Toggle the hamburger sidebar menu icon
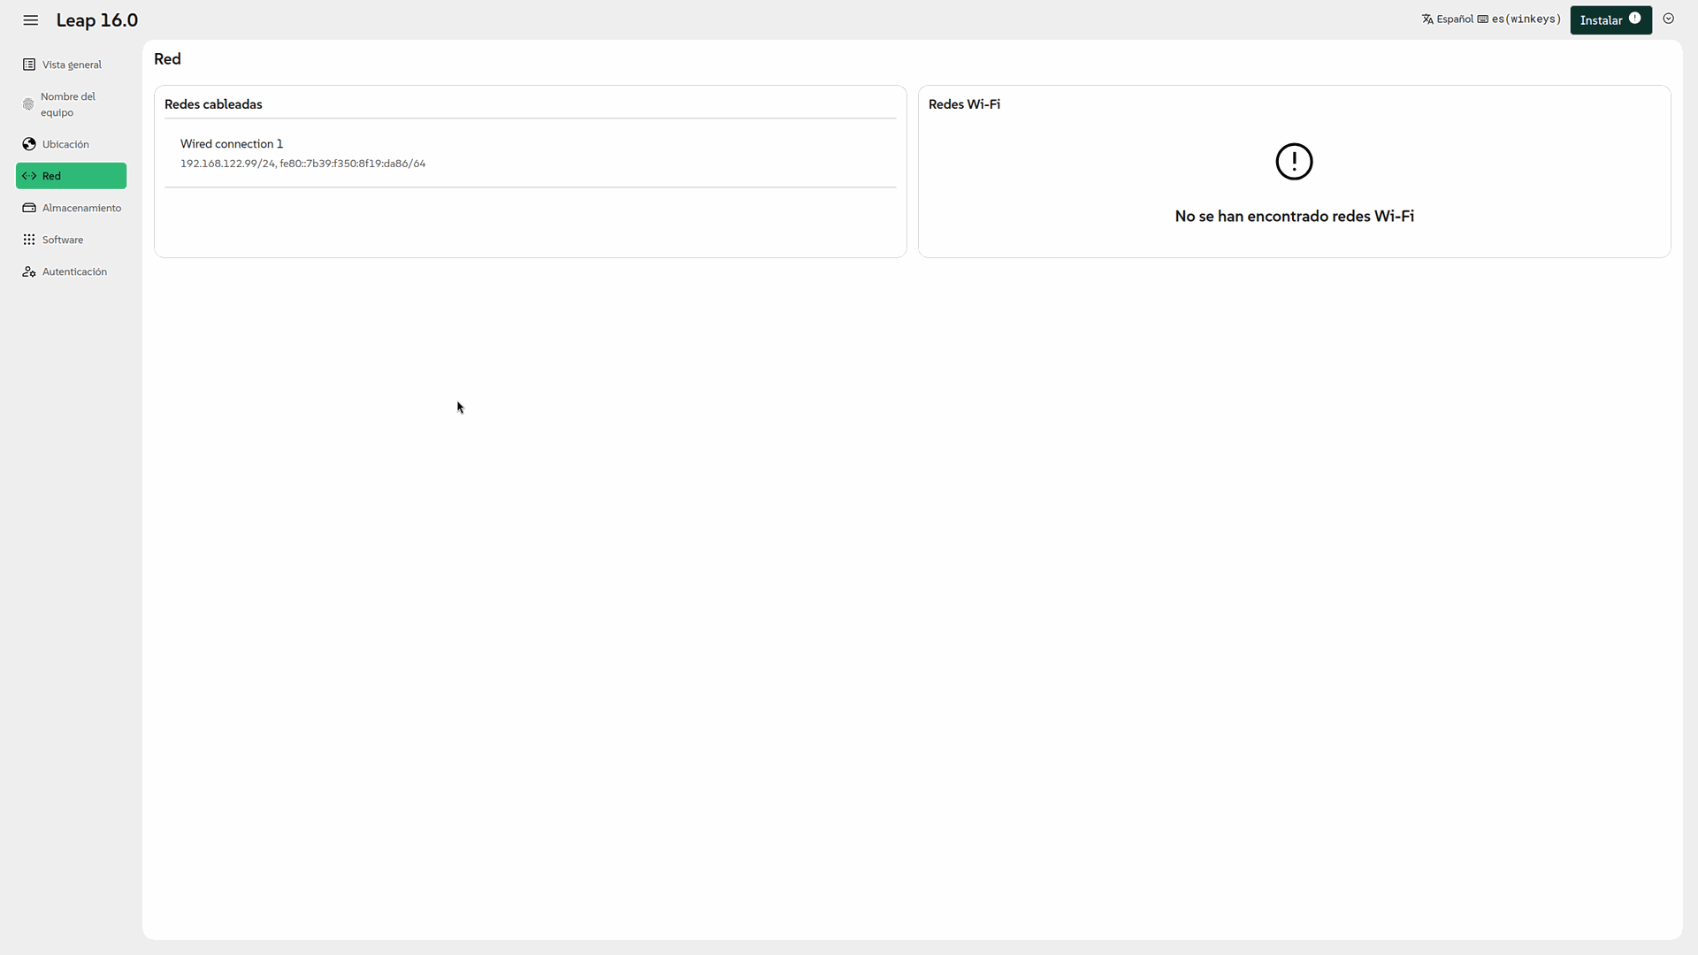 tap(31, 20)
